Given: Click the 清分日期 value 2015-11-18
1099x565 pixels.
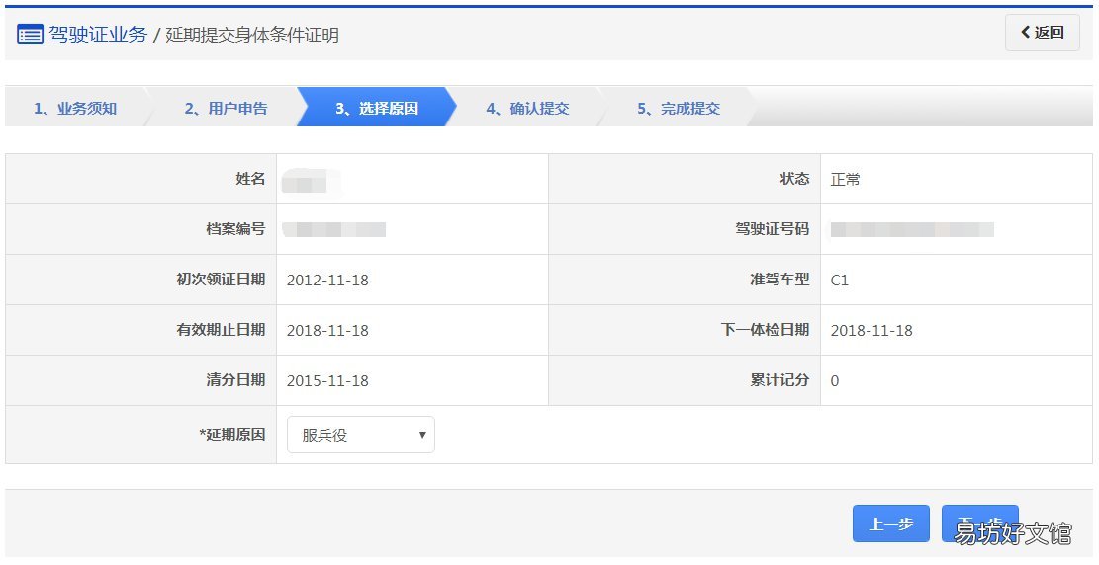Looking at the screenshot, I should coord(327,381).
